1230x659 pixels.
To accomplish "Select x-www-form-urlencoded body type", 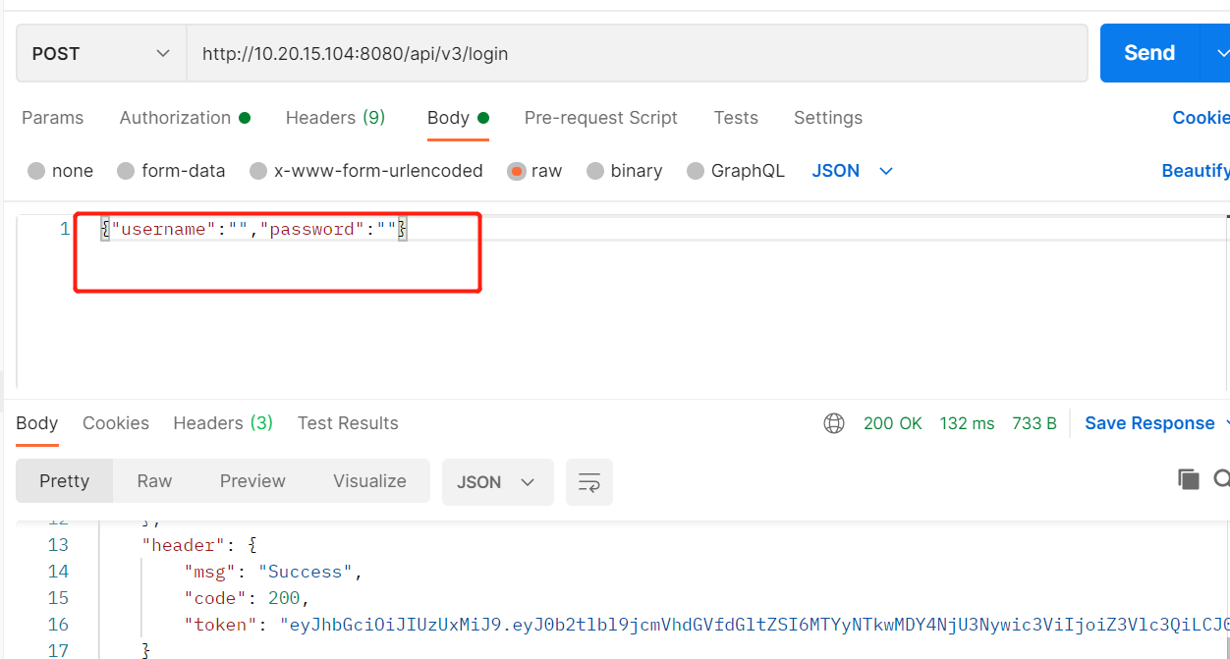I will [366, 171].
